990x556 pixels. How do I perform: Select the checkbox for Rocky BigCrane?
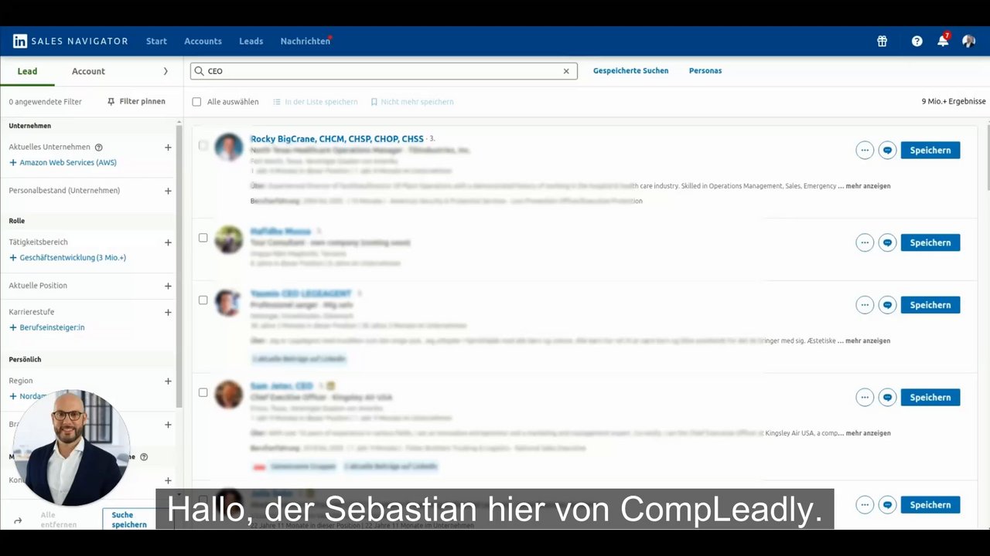203,145
